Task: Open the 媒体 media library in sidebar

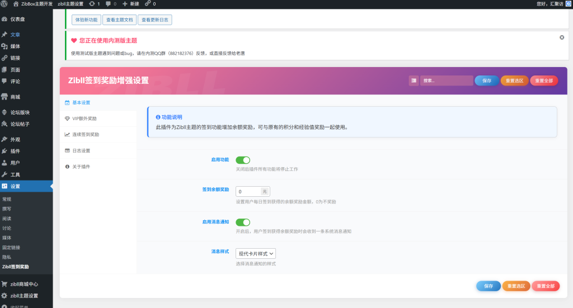Action: tap(15, 46)
